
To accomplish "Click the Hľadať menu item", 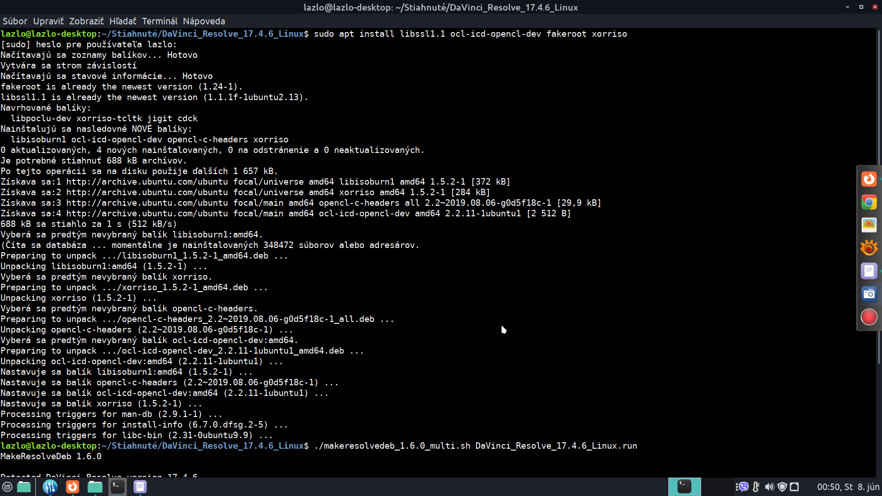I will tap(123, 21).
